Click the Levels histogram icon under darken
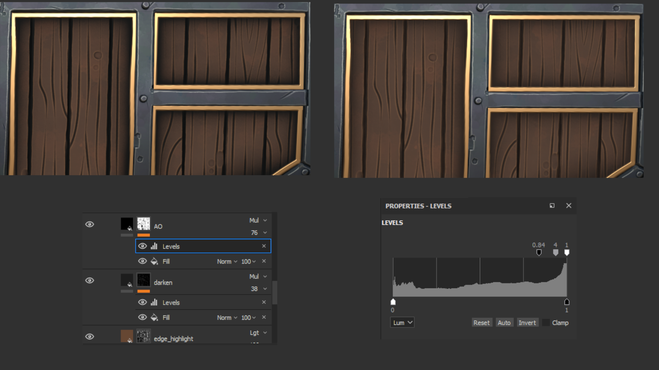 coord(154,302)
